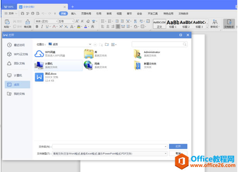Expand file type dropdown arrow
Viewport: 238px width, 172px height.
click(x=166, y=154)
